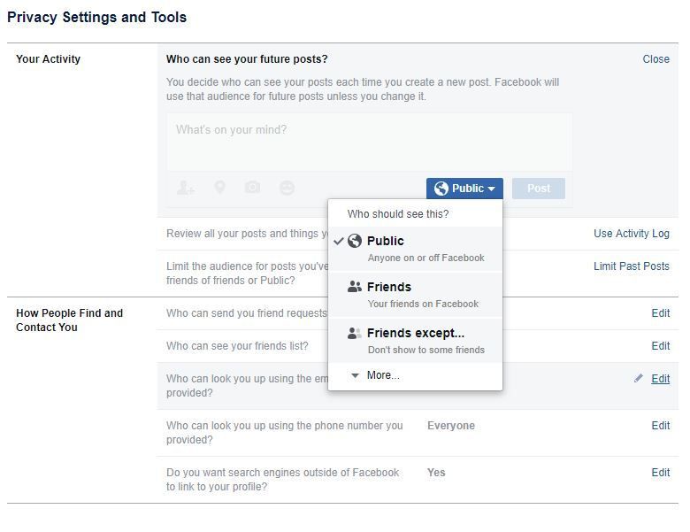
Task: Close the future posts section
Action: (655, 59)
